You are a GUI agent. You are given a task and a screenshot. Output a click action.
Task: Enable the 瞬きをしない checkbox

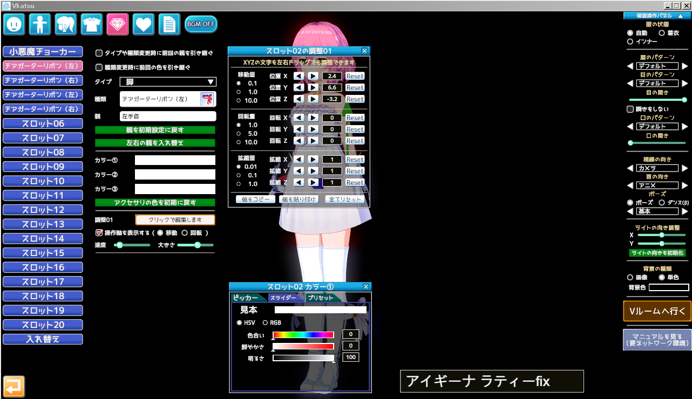point(630,109)
